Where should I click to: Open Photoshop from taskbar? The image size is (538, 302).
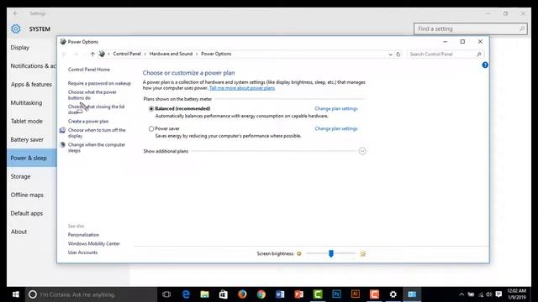(336, 294)
